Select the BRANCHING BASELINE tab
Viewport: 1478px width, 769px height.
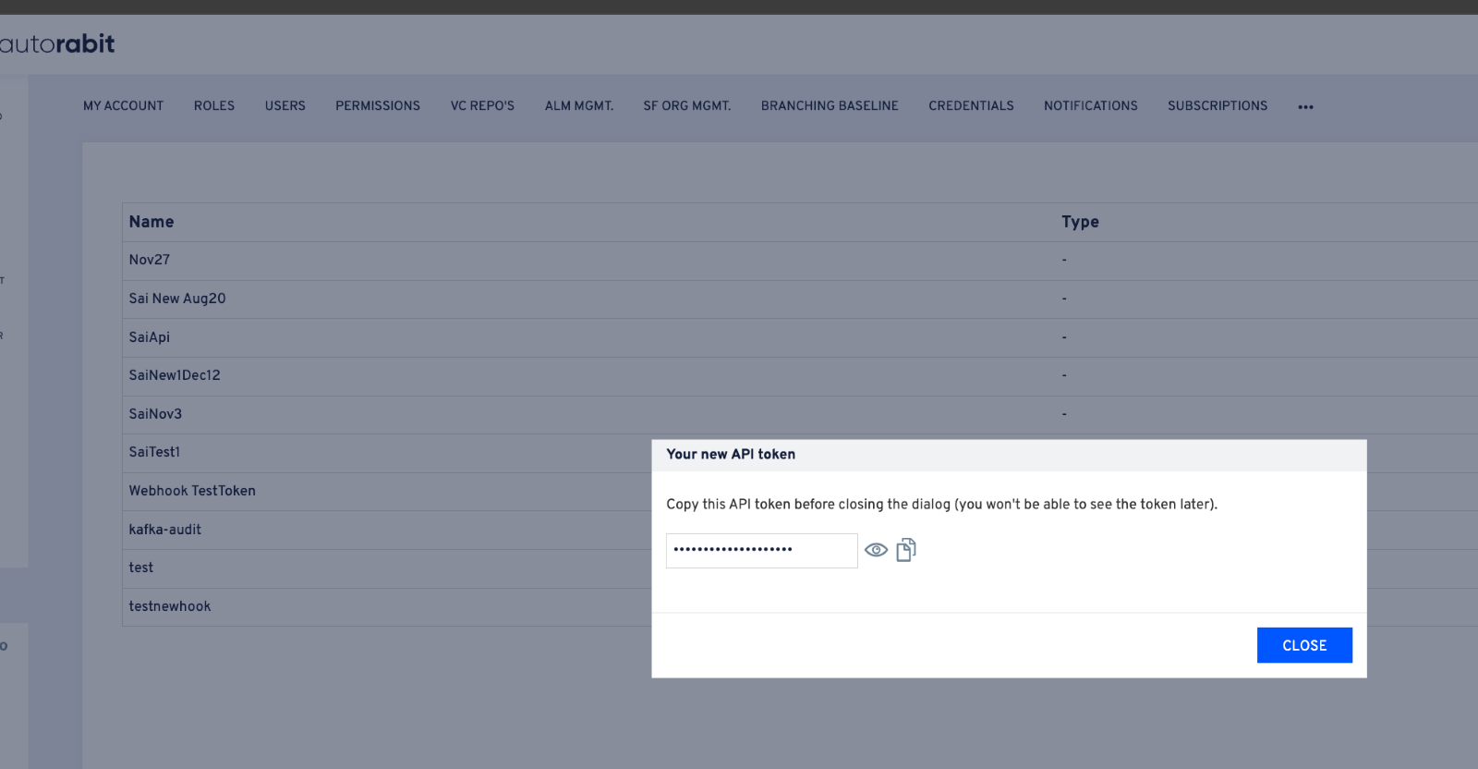click(830, 106)
